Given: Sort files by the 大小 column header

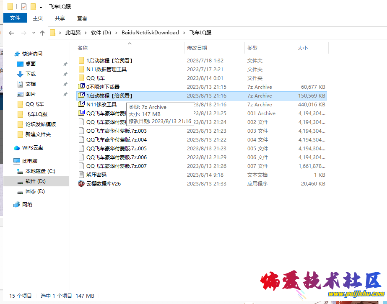Looking at the screenshot, I should [303, 48].
